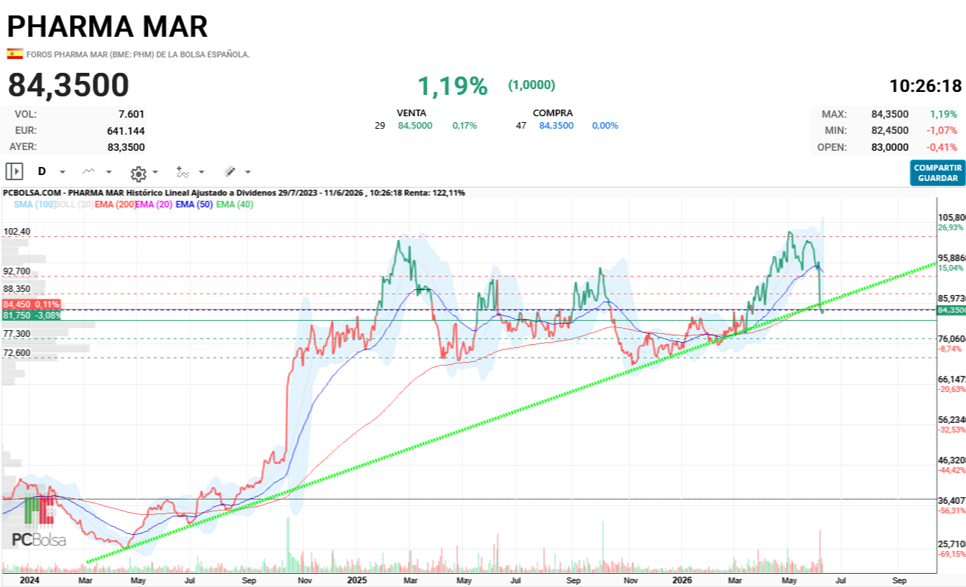Toggle the EMA (200) indicator
Screen dimensions: 966x587
coord(115,204)
